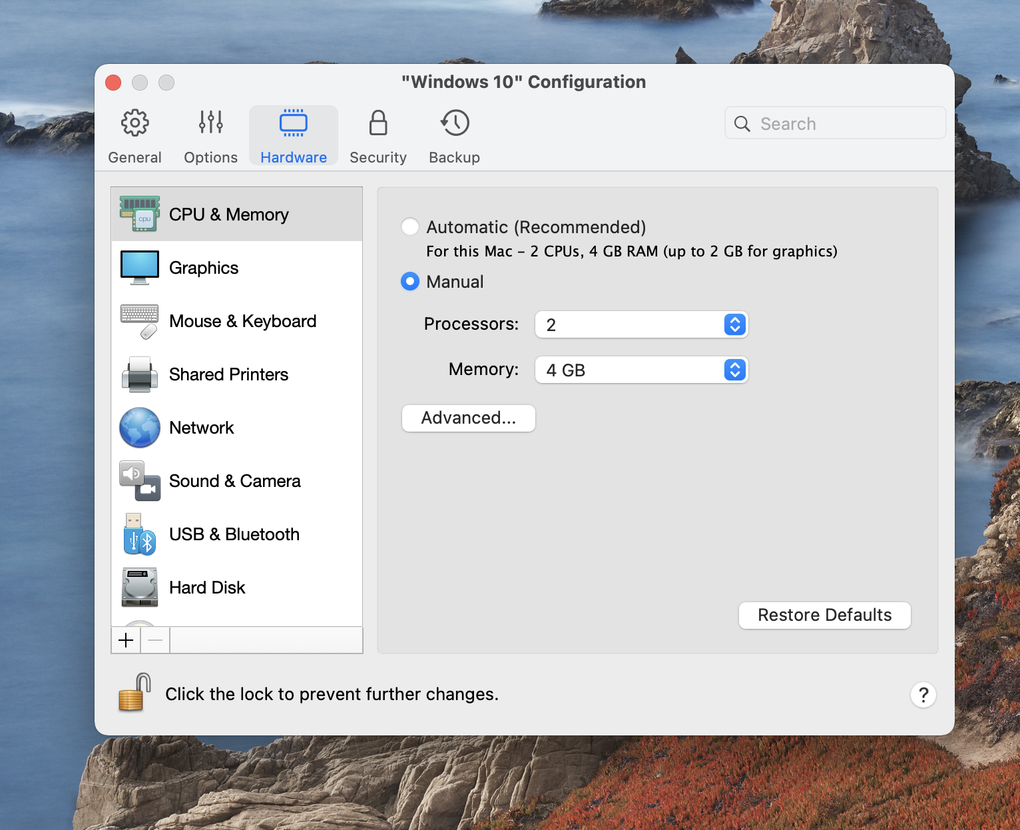Image resolution: width=1020 pixels, height=830 pixels.
Task: Click the Graphics monitor icon
Action: click(x=140, y=267)
